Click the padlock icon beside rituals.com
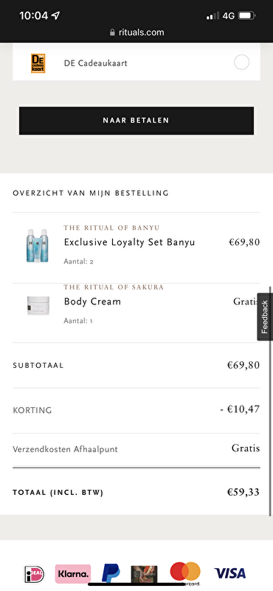 tap(112, 33)
